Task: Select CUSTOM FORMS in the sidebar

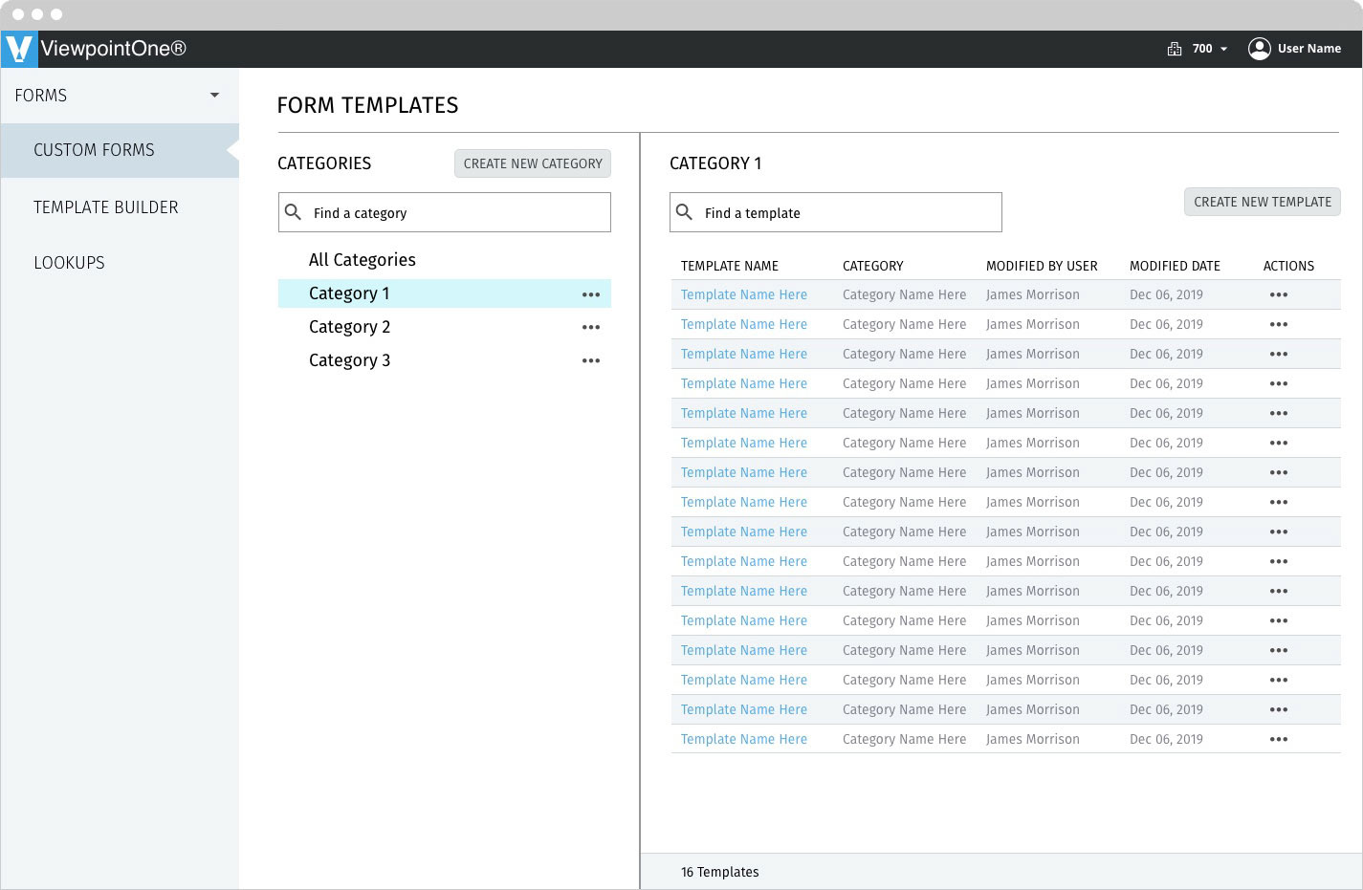Action: pos(120,150)
